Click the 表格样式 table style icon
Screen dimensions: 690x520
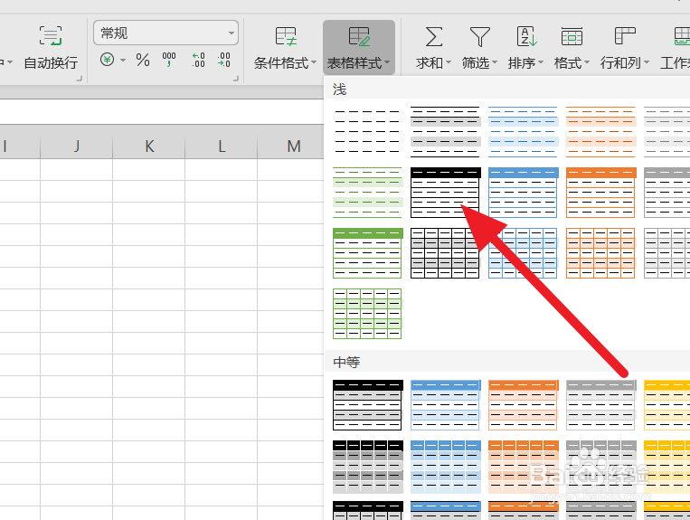[359, 36]
